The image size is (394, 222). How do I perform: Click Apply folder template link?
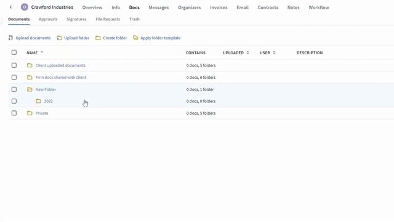(160, 38)
